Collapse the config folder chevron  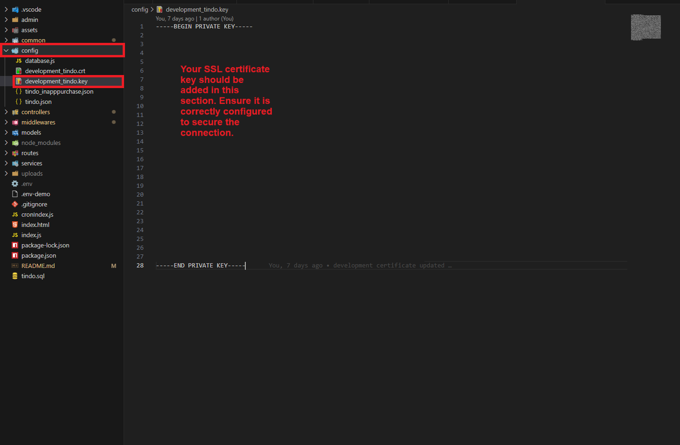pos(6,51)
